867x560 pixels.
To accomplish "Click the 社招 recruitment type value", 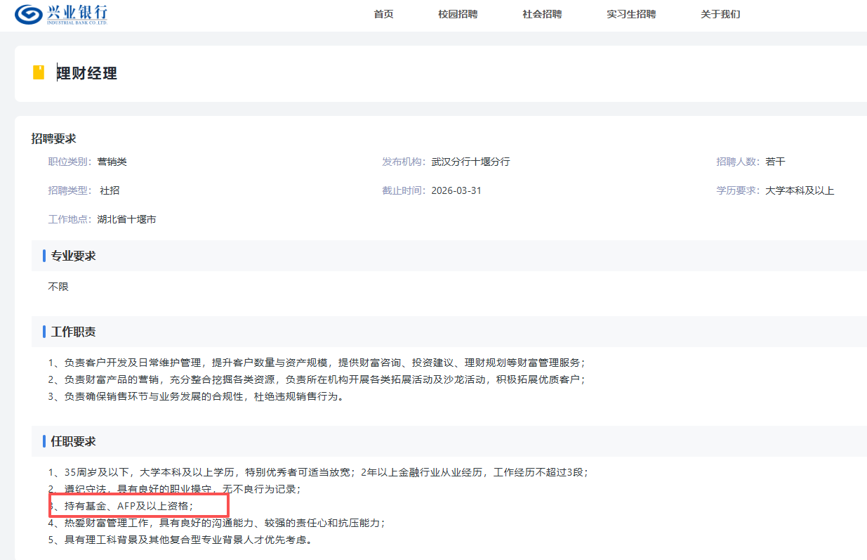I will pyautogui.click(x=110, y=190).
